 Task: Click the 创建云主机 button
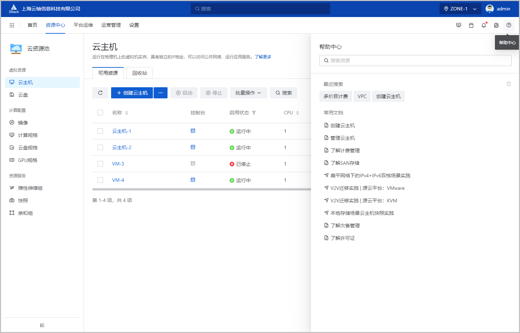pyautogui.click(x=132, y=93)
